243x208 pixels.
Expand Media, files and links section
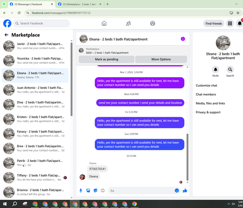[x=210, y=104]
